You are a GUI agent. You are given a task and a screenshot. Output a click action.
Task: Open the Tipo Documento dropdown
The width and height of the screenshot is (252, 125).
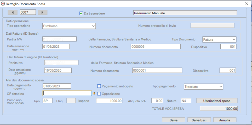(219, 40)
